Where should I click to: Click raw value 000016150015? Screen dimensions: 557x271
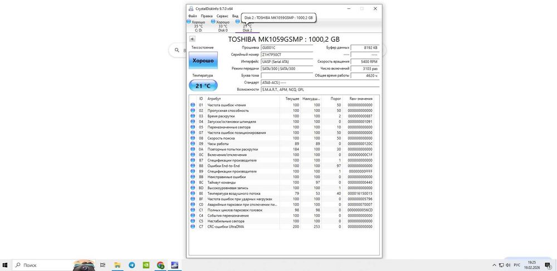(360, 193)
